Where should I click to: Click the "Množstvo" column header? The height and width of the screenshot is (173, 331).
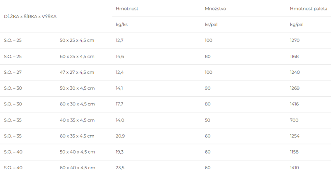215,8
